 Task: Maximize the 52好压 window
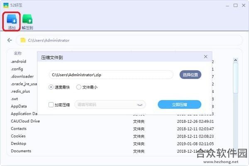tap(235, 5)
